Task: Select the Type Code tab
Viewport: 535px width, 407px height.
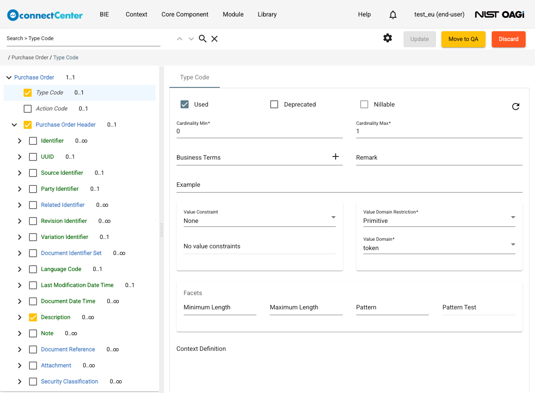Action: click(195, 77)
